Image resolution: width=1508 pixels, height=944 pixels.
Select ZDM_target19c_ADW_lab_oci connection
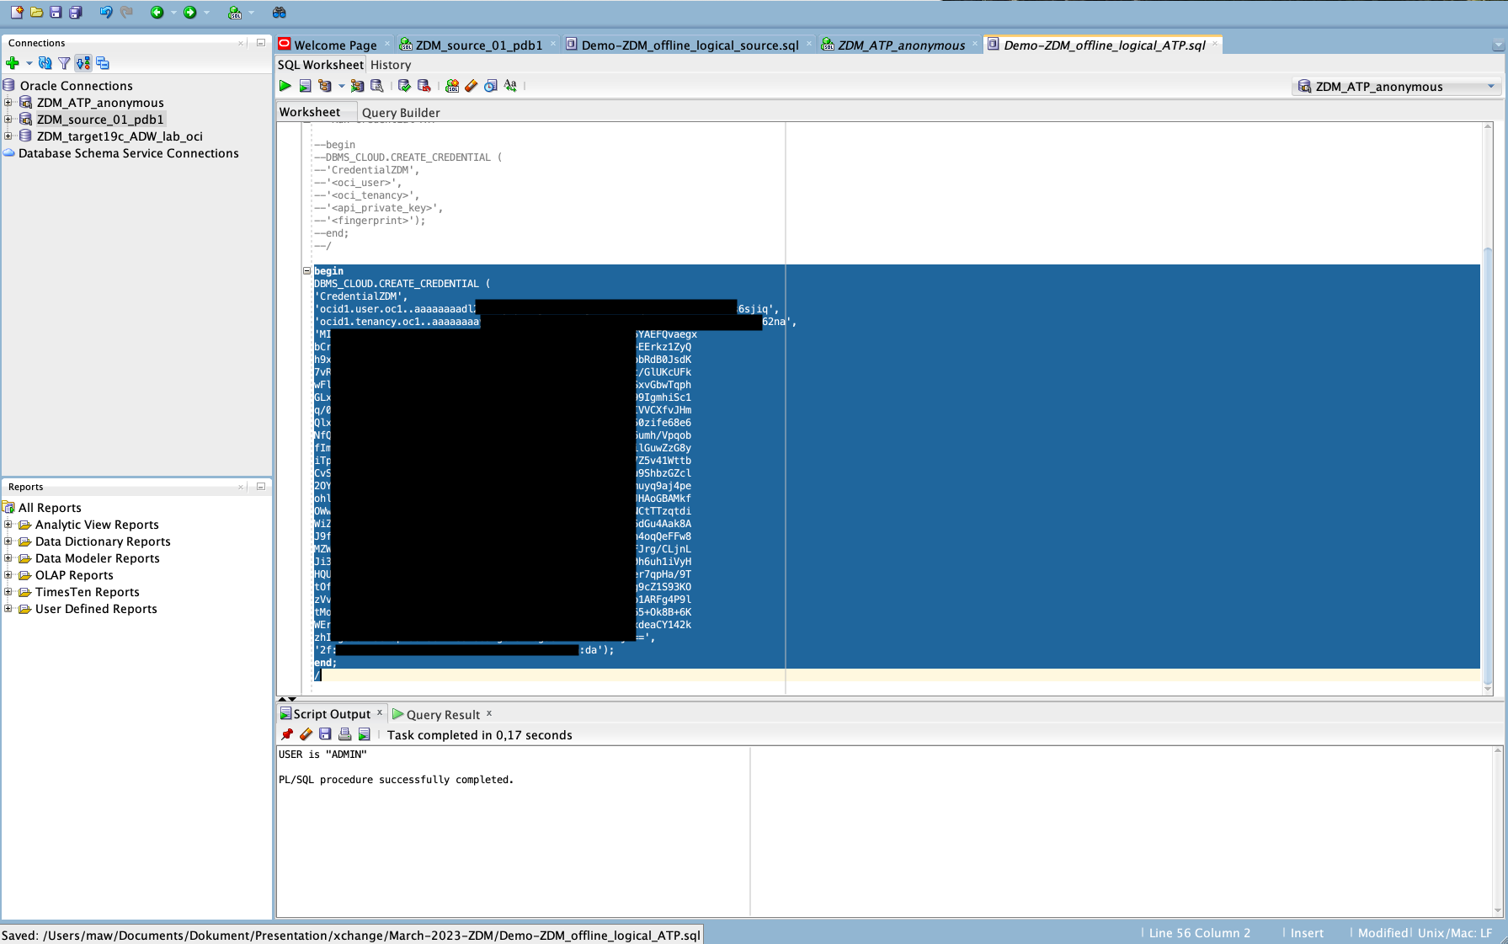tap(120, 136)
